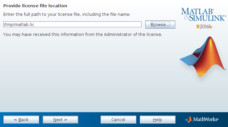Open the Browse... file chooser
The image size is (228, 127).
pos(160,25)
